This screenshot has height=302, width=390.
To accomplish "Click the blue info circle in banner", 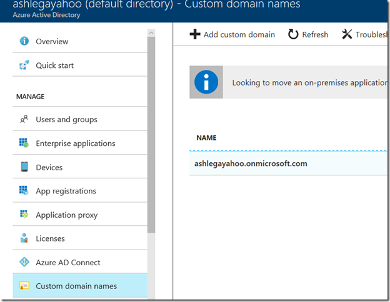I will [206, 82].
